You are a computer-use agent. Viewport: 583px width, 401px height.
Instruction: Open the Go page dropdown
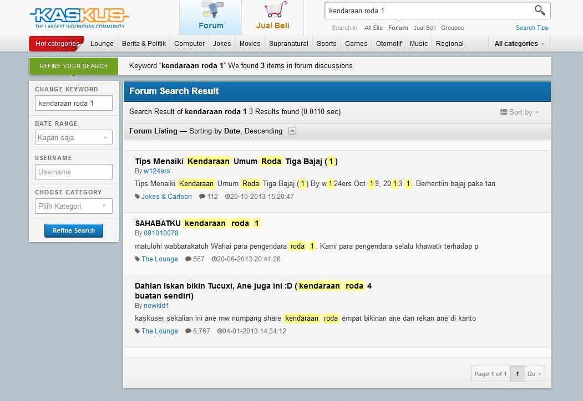click(534, 374)
